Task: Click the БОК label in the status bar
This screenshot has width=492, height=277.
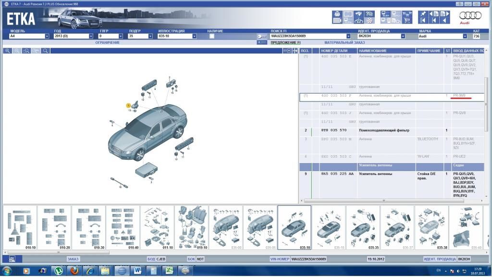Action: pyautogui.click(x=191, y=259)
